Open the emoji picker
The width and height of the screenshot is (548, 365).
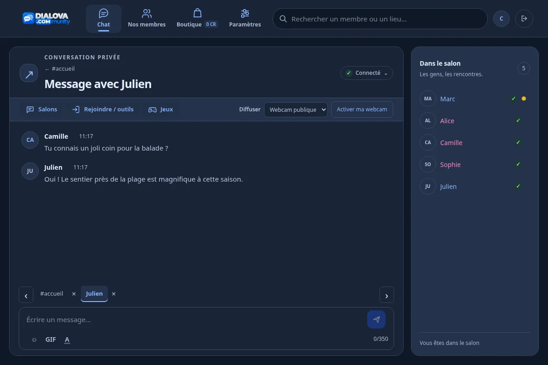tap(34, 339)
